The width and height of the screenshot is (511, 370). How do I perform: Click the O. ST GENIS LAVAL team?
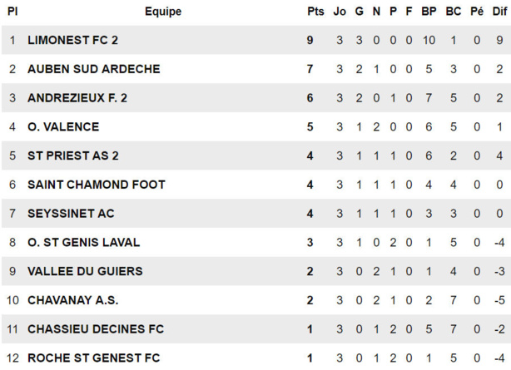[x=83, y=243]
